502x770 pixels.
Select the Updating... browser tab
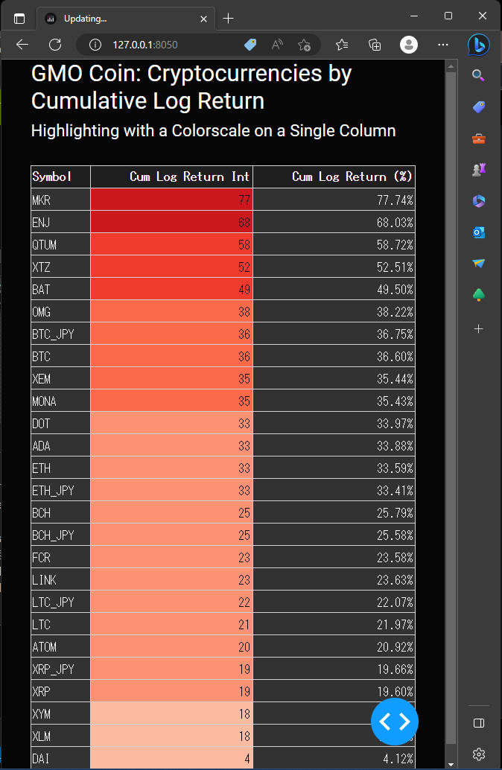(126, 19)
